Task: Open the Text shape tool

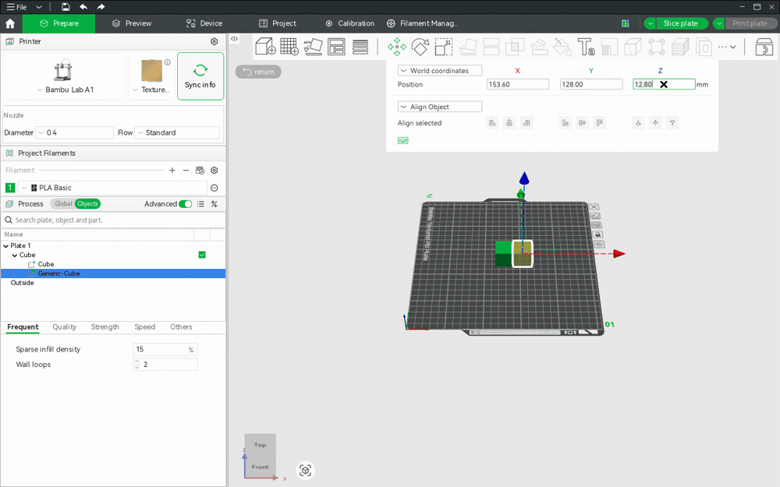Action: [x=586, y=48]
